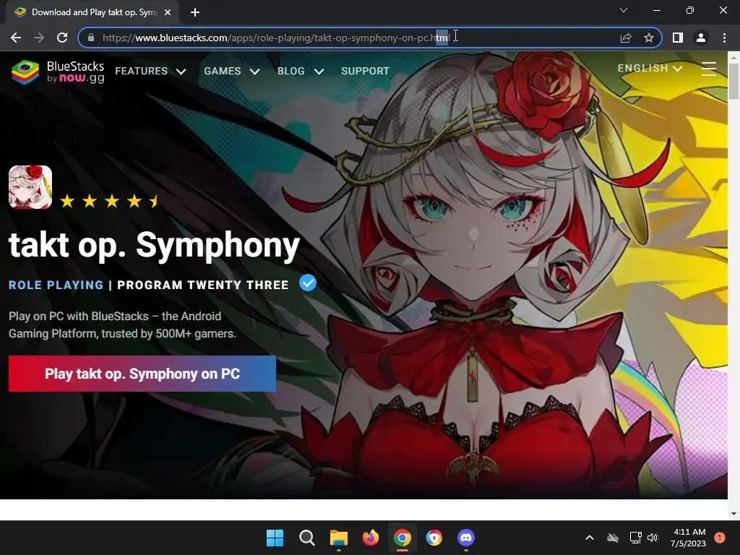Reload the page with the refresh icon
Viewport: 740px width, 555px height.
(62, 38)
